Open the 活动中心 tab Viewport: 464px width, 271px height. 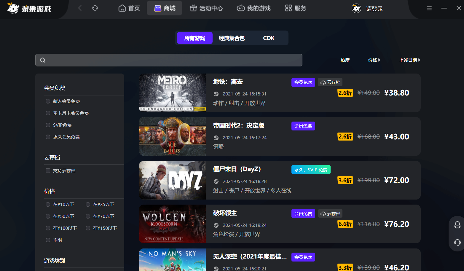point(206,8)
